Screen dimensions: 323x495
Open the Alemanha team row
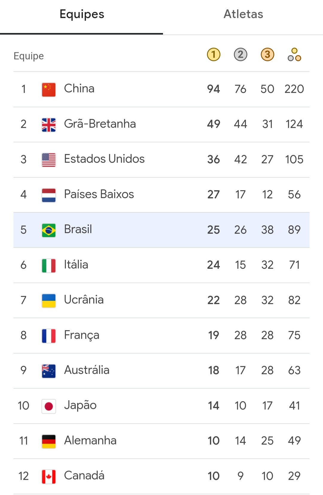click(161, 441)
